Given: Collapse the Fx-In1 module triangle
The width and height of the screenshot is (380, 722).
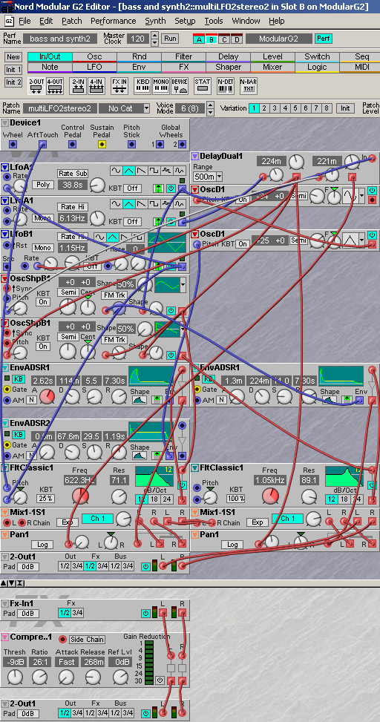Looking at the screenshot, I should (x=4, y=603).
